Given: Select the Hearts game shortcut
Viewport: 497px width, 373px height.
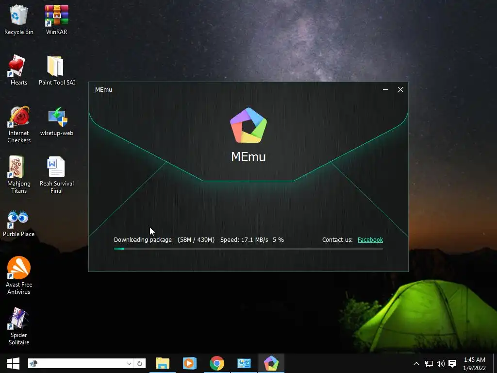Looking at the screenshot, I should click(19, 70).
